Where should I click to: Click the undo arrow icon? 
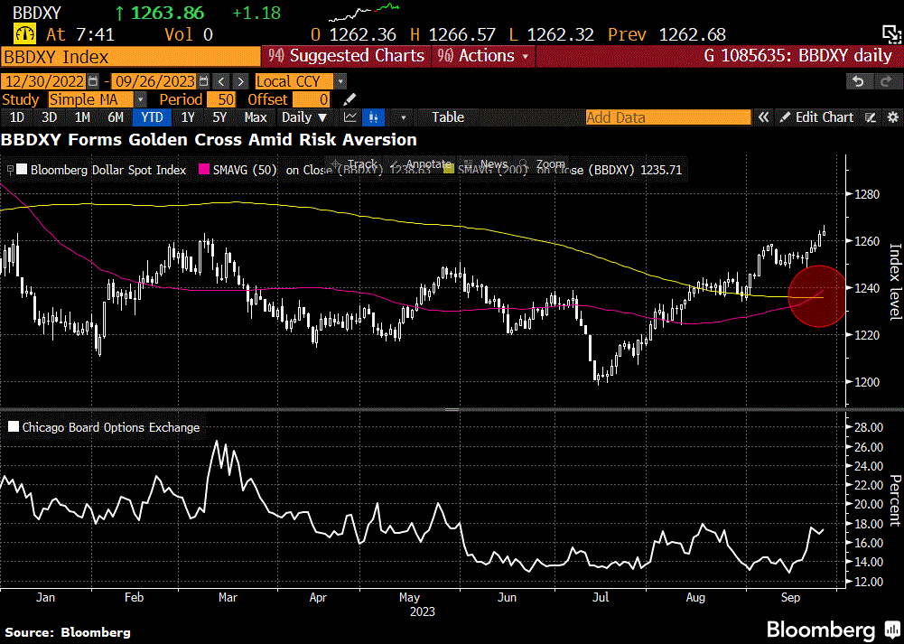[x=858, y=81]
